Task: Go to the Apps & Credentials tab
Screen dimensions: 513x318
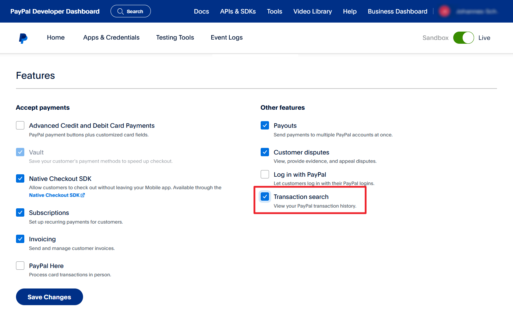Action: pyautogui.click(x=111, y=37)
